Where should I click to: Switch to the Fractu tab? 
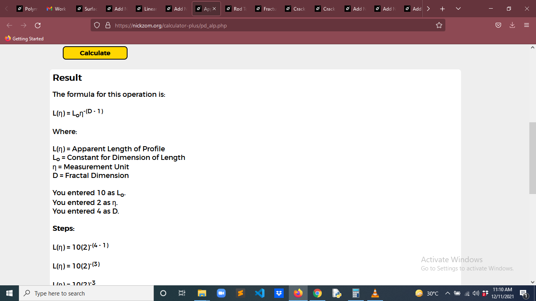click(x=266, y=9)
